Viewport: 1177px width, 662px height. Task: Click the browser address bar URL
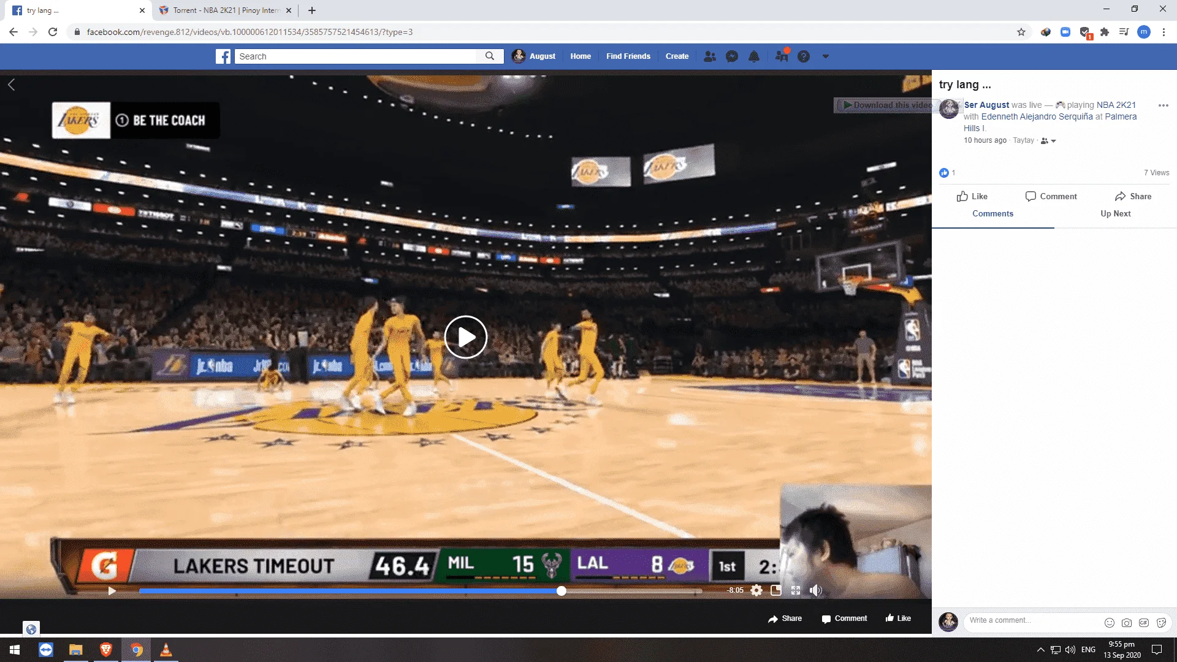click(249, 32)
